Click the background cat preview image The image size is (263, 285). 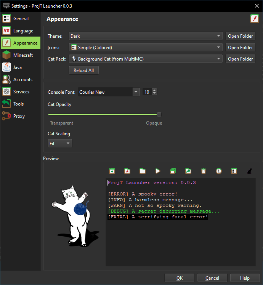(75, 216)
